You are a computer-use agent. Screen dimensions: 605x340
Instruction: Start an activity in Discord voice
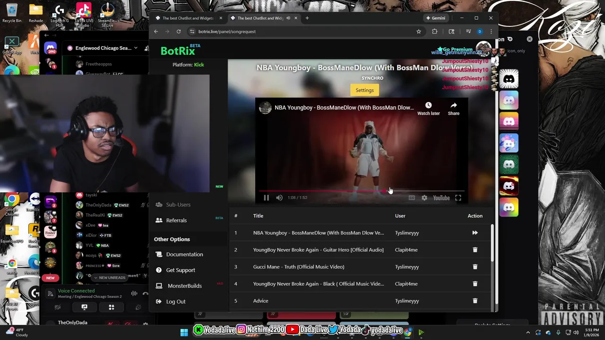pyautogui.click(x=112, y=307)
